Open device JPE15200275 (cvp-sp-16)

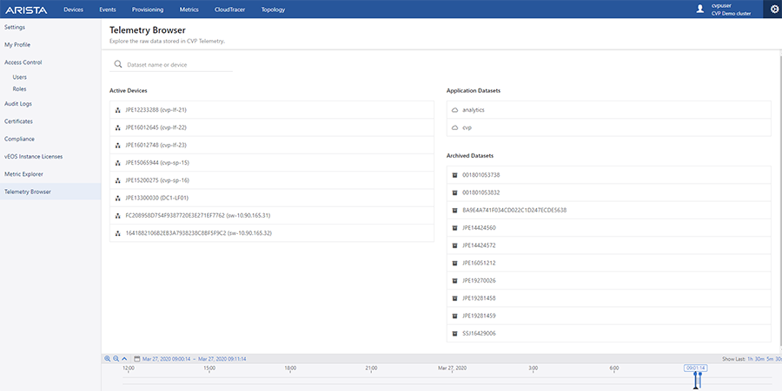pos(272,180)
